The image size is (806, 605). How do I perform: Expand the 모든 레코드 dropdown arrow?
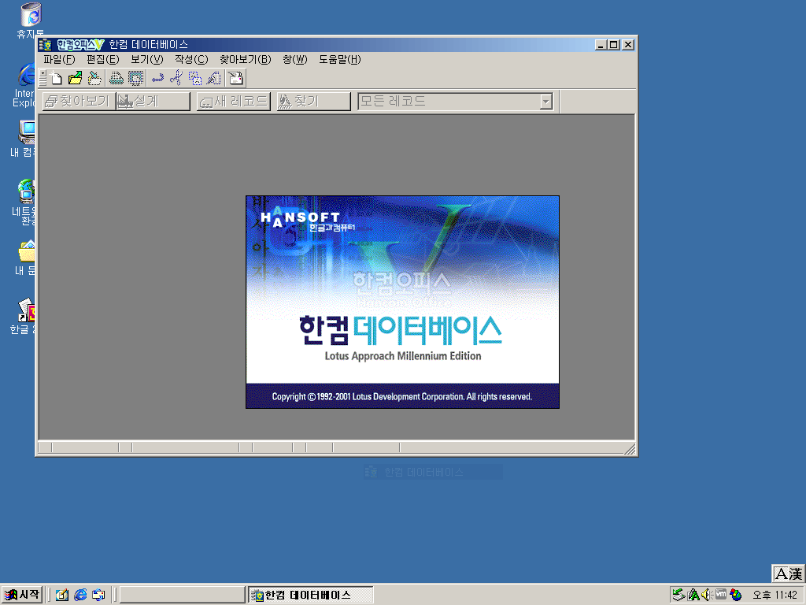pos(546,102)
